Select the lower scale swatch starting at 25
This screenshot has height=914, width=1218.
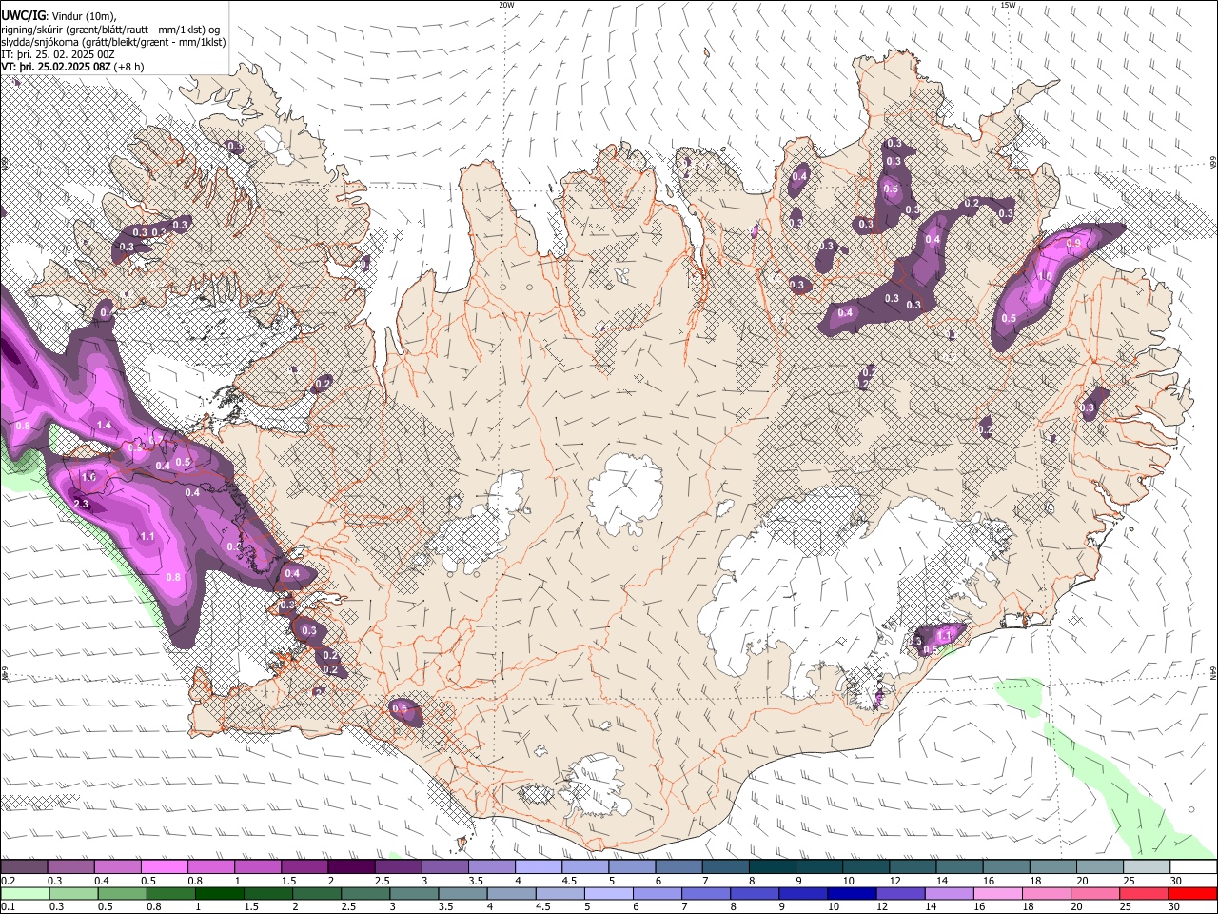1144,893
